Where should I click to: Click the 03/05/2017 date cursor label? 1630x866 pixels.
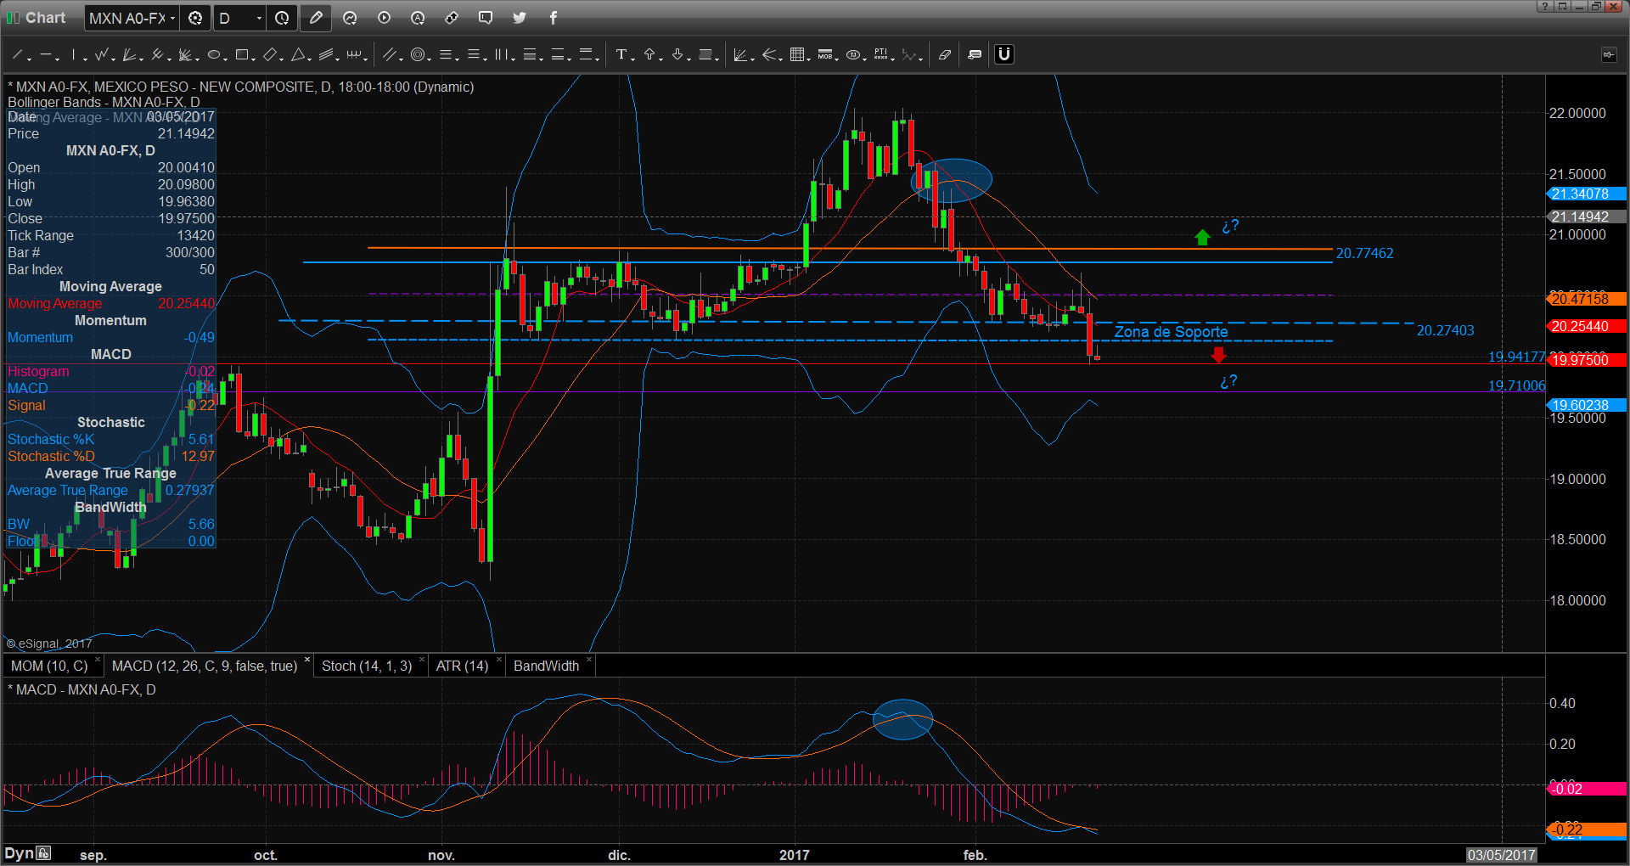point(1502,855)
